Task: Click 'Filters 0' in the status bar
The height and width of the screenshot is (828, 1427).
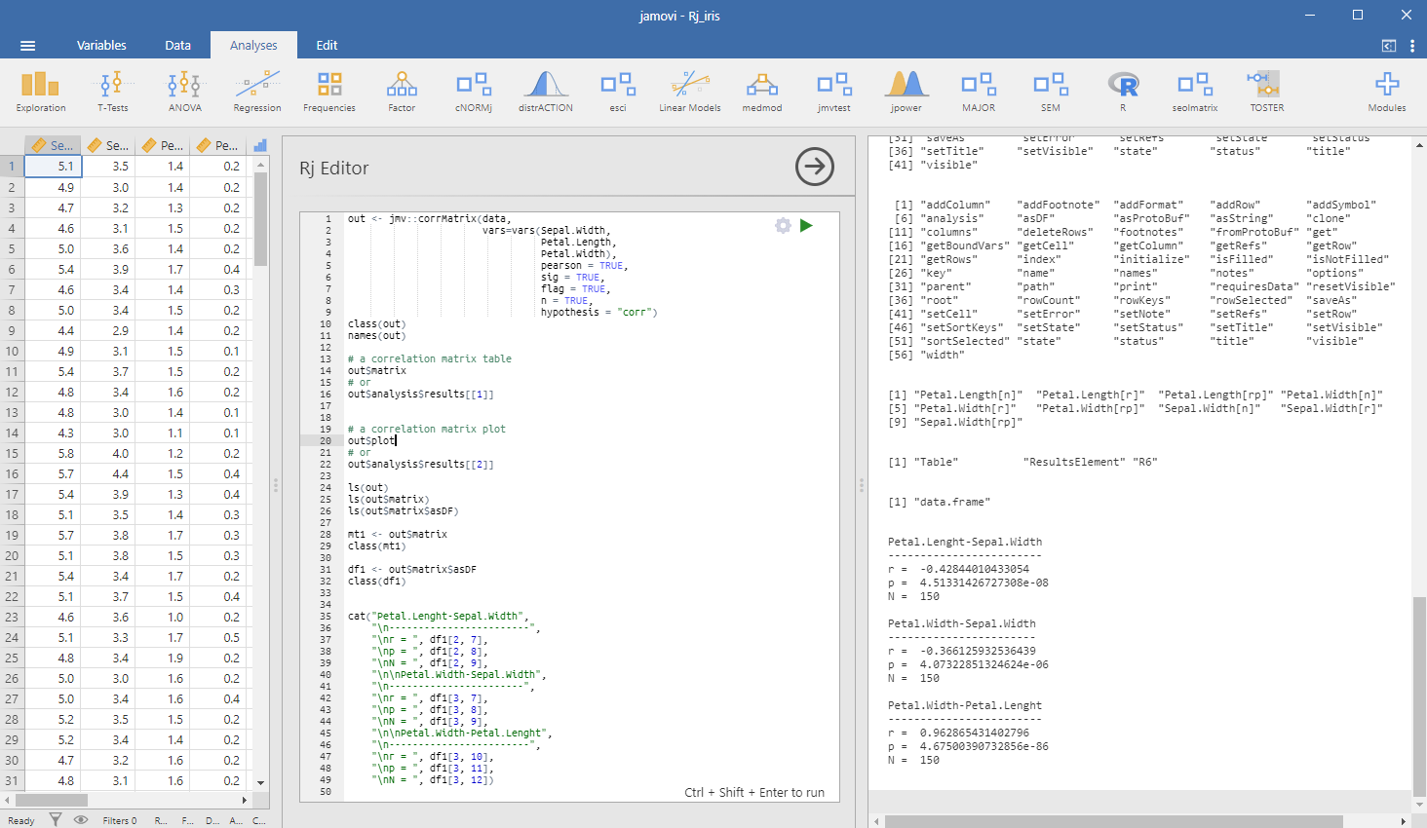Action: [x=120, y=820]
